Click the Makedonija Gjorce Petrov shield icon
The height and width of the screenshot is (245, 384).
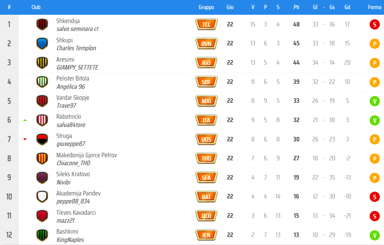(42, 158)
